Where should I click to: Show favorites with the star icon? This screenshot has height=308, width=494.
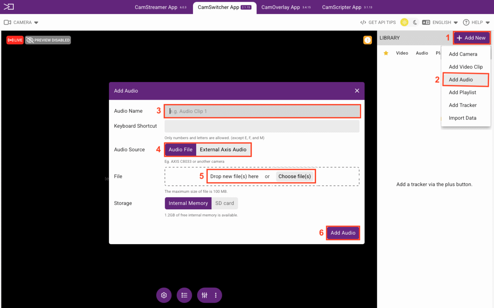386,53
